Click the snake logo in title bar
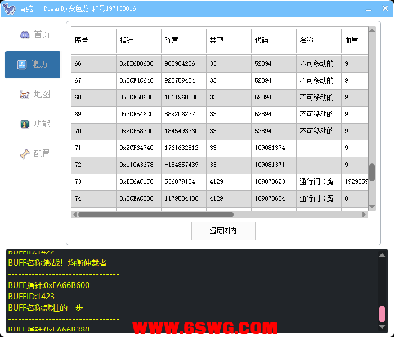The height and width of the screenshot is (337, 394). tap(9, 9)
